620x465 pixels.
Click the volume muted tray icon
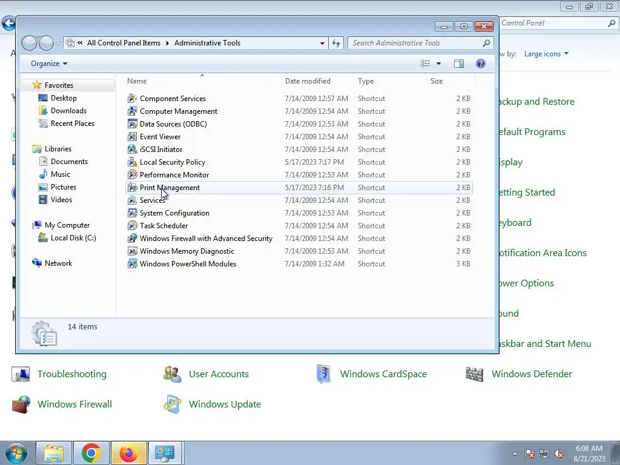tap(559, 454)
